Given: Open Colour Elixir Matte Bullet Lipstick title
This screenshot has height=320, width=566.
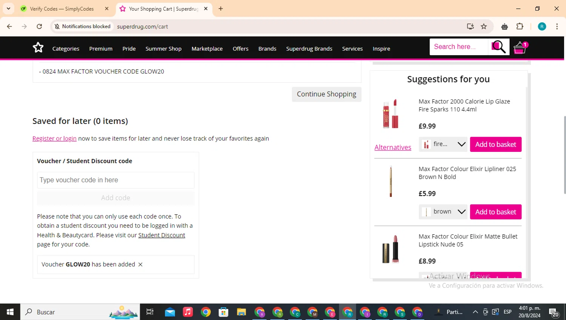Looking at the screenshot, I should [x=468, y=240].
